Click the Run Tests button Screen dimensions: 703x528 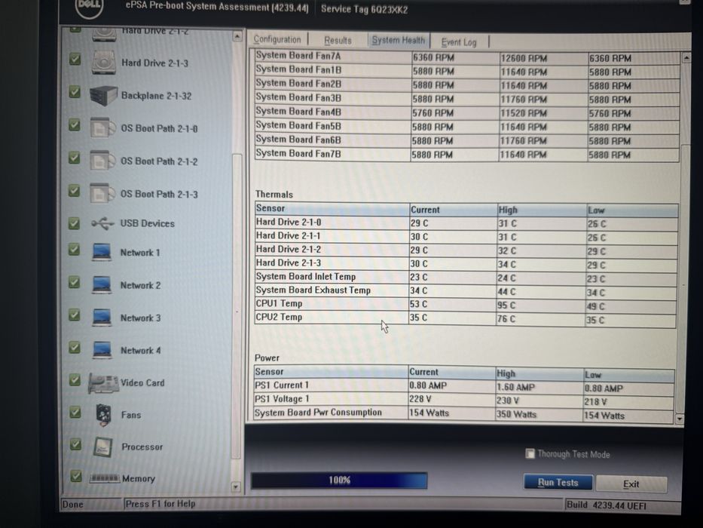[558, 483]
